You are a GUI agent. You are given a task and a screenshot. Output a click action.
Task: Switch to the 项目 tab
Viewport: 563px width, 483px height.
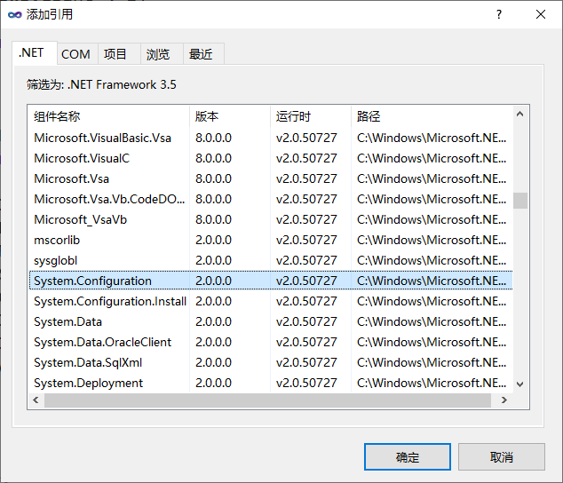coord(119,54)
